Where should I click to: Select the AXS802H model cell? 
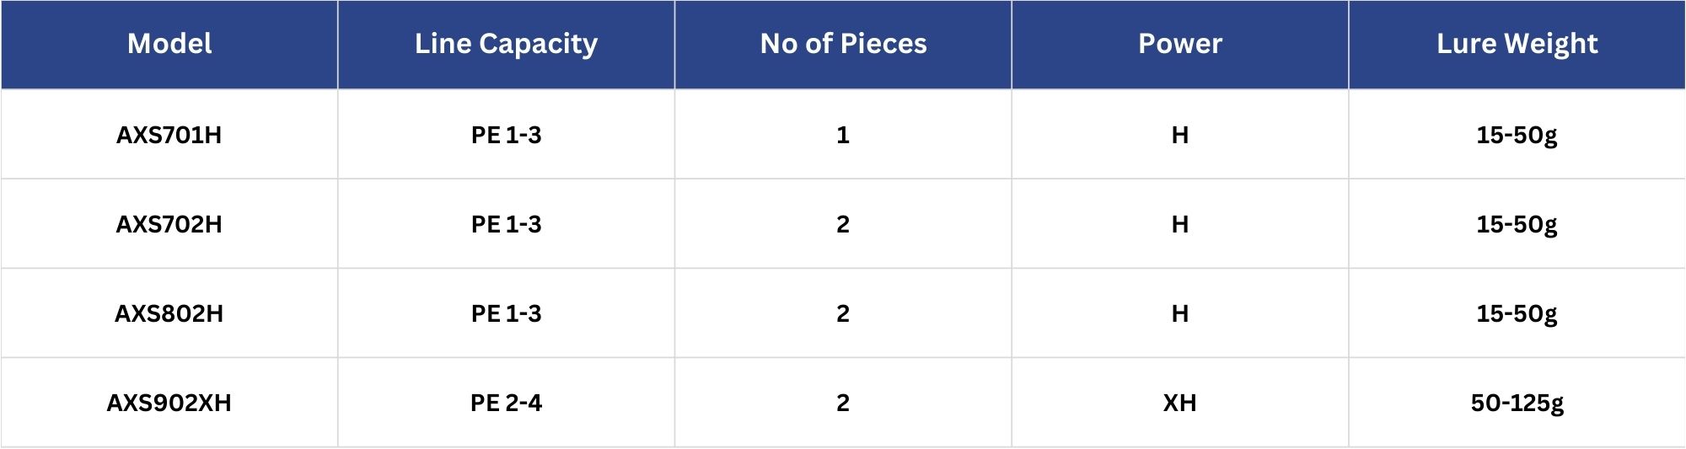click(x=169, y=313)
